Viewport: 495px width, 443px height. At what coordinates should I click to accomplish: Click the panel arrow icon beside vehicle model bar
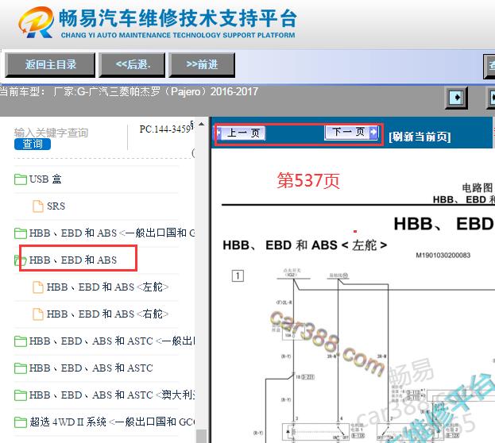(x=456, y=98)
